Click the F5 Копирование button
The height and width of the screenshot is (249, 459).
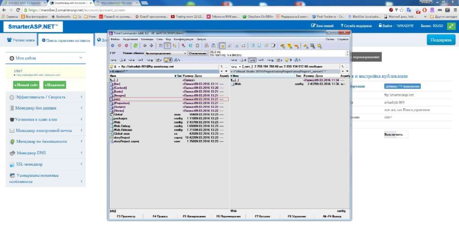[x=194, y=216]
